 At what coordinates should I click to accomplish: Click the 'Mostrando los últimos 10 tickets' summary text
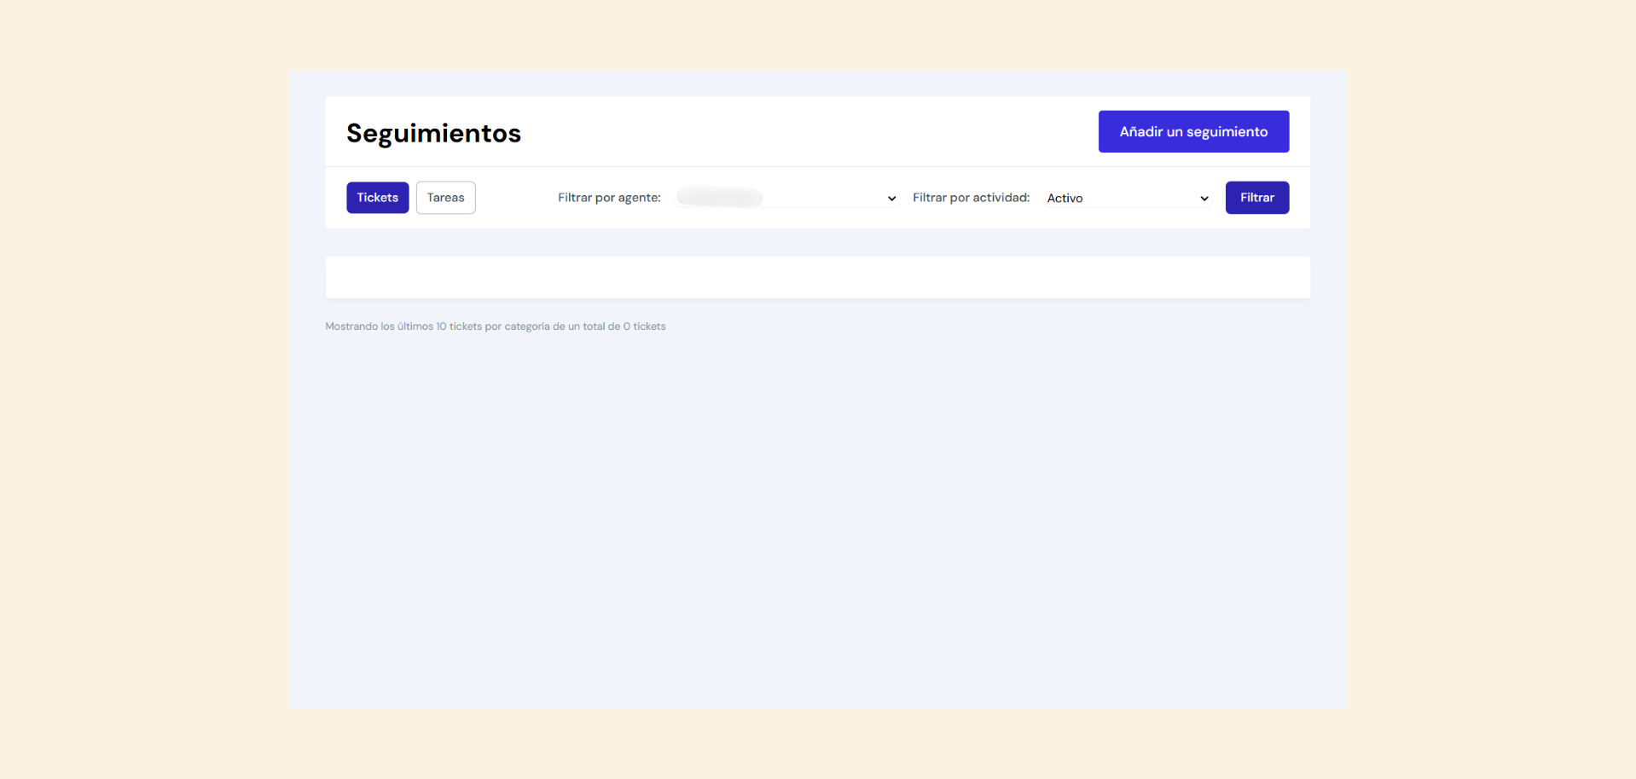point(495,326)
